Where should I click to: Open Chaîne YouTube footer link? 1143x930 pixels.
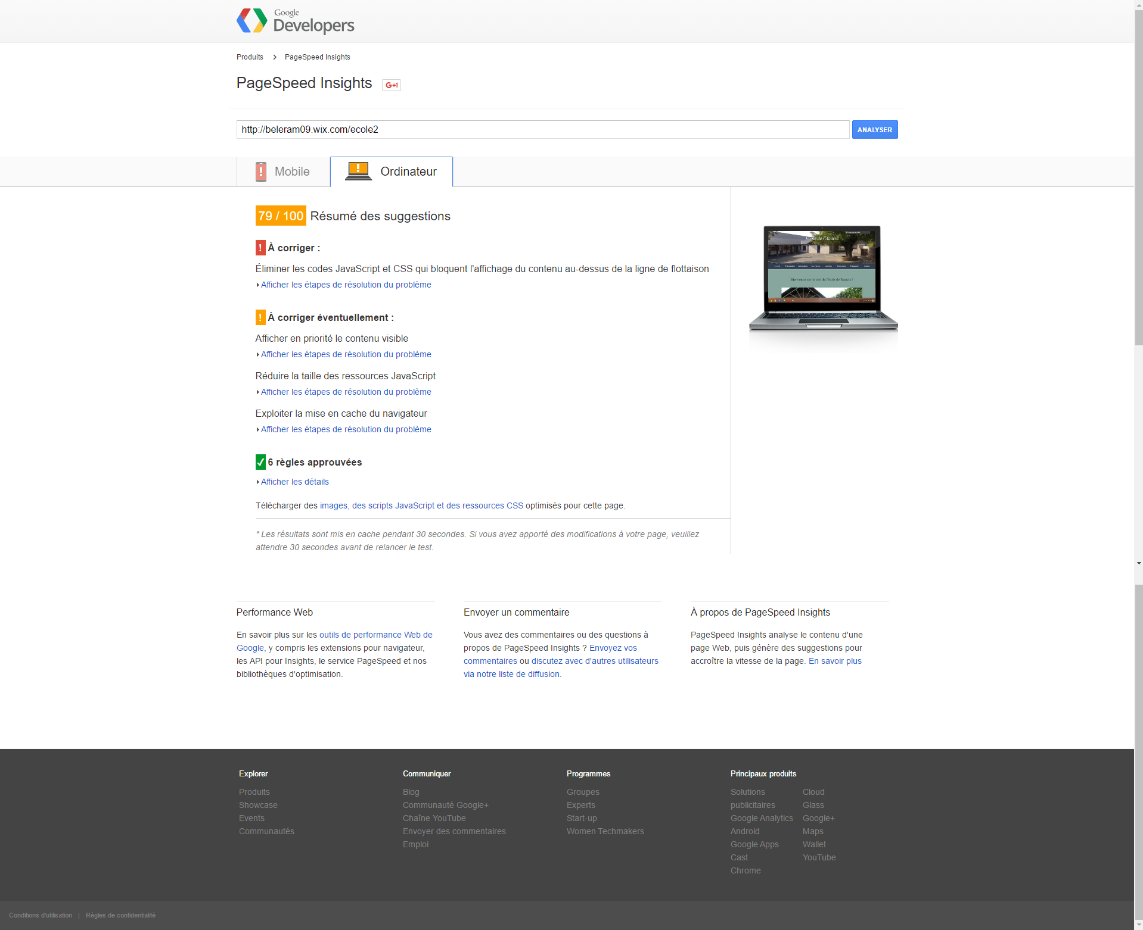[x=434, y=818]
